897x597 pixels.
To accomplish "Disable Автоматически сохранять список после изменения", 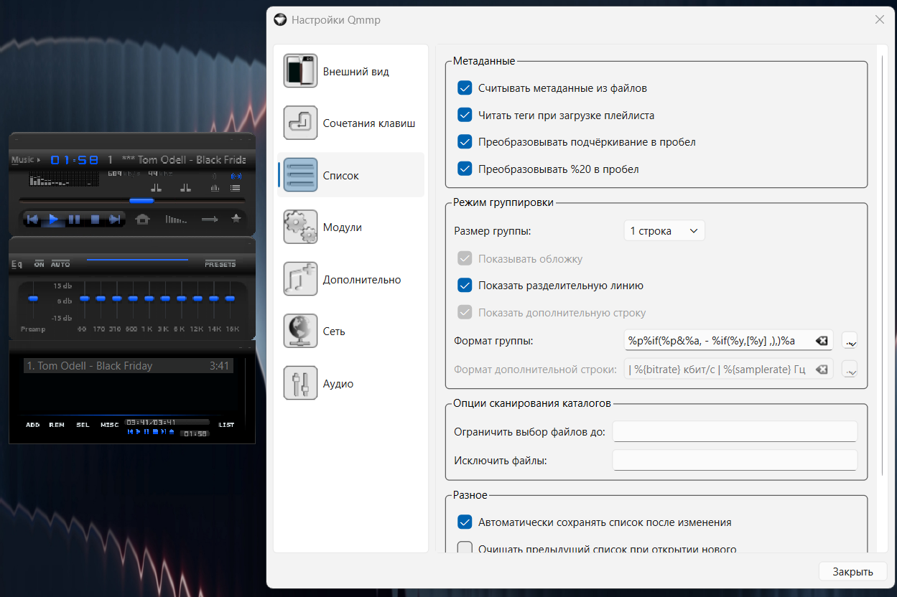I will 465,522.
